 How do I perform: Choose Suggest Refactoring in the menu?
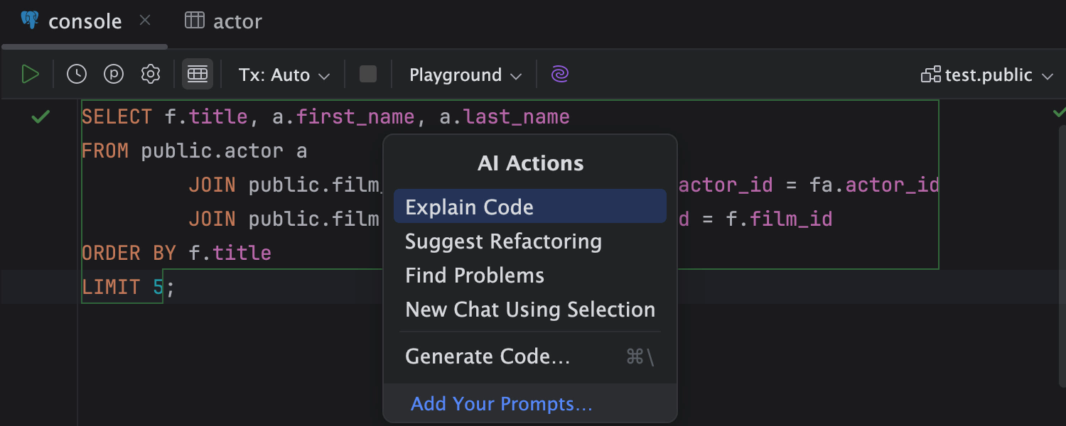(x=503, y=241)
